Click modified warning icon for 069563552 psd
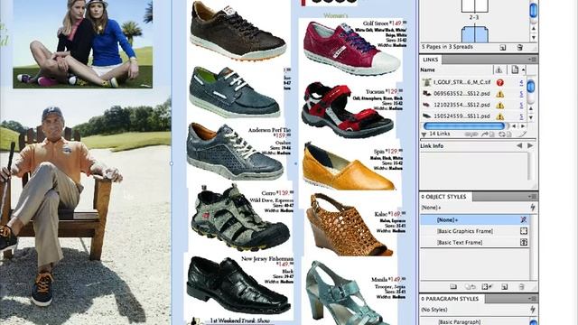578x325 pixels. [499, 94]
